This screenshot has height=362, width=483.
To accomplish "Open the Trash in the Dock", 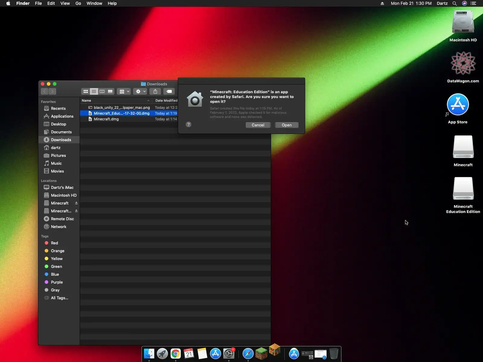I will coord(334,354).
